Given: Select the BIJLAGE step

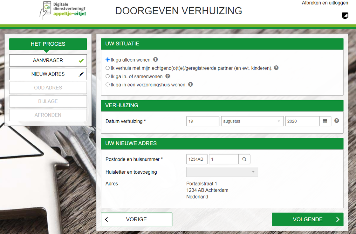Looking at the screenshot, I should click(48, 101).
